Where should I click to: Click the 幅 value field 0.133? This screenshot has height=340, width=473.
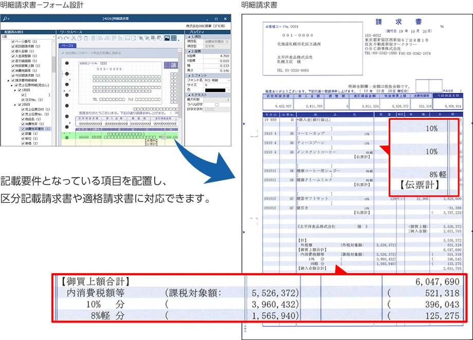pyautogui.click(x=217, y=66)
